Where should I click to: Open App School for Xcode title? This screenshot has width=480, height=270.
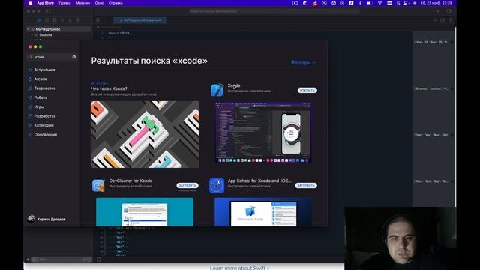(259, 181)
